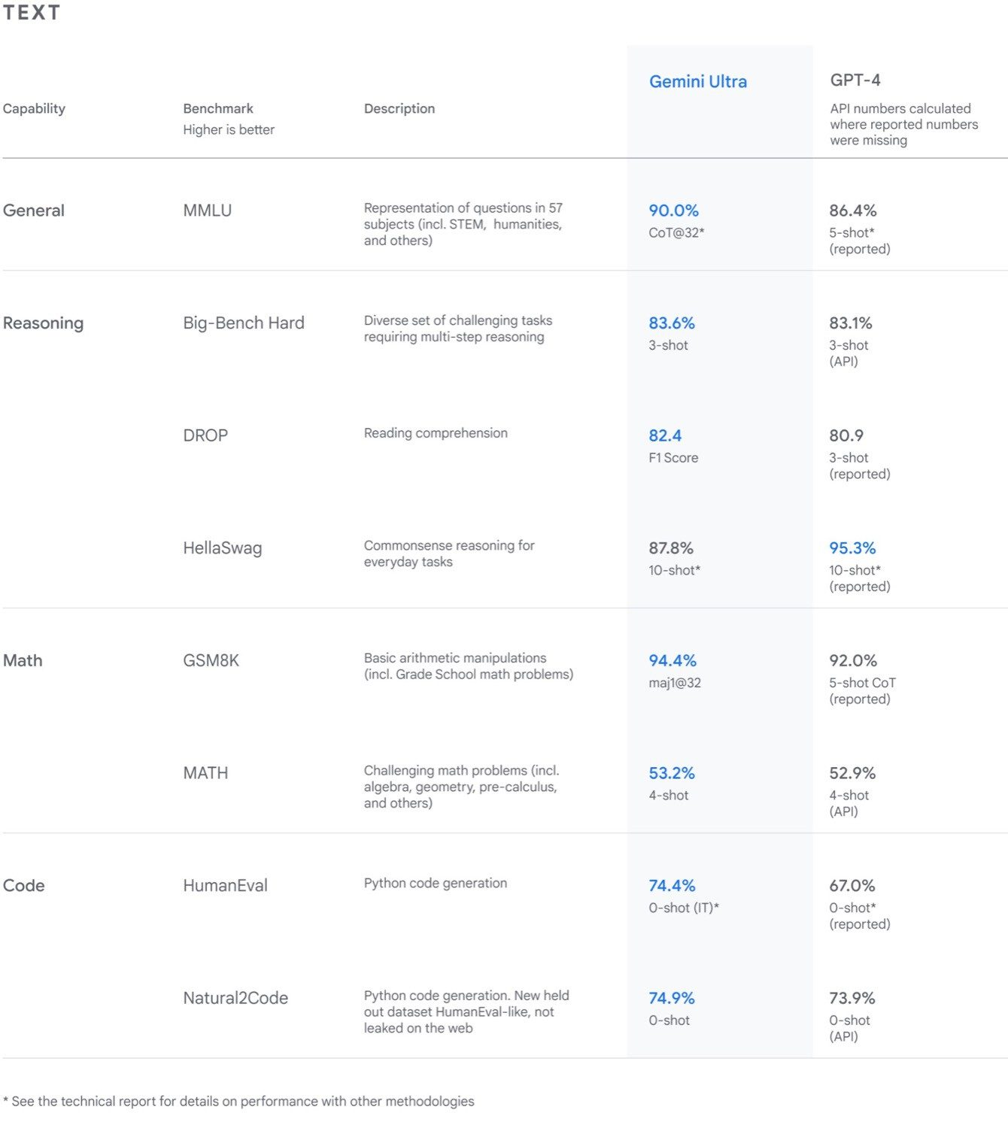Click the 94.4% GSM8K score
Viewport: 1008px width, 1128px height.
[x=672, y=660]
